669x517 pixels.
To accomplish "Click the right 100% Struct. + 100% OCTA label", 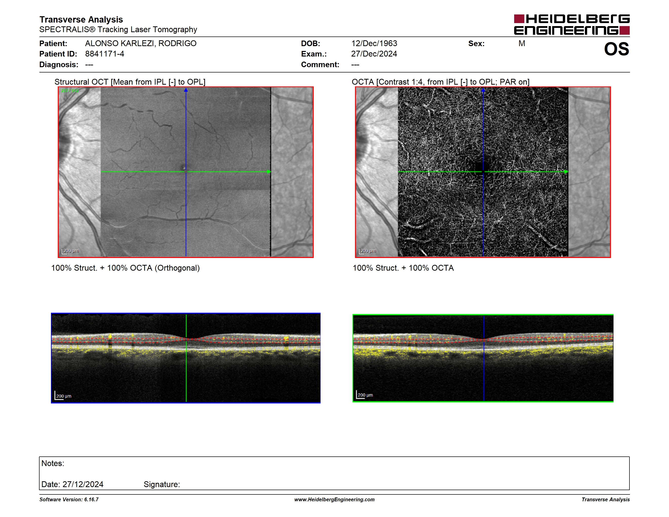I will 403,268.
